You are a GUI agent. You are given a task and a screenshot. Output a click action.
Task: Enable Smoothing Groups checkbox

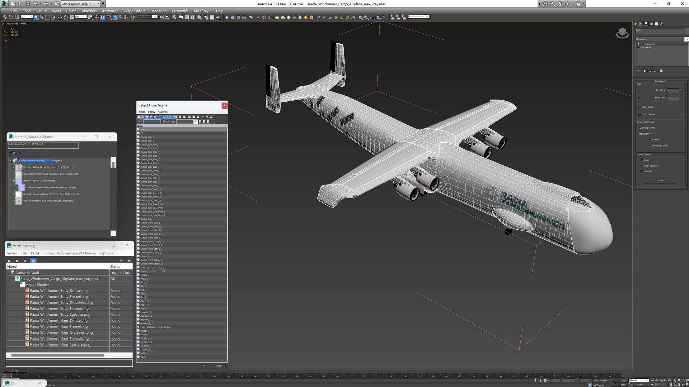click(650, 146)
